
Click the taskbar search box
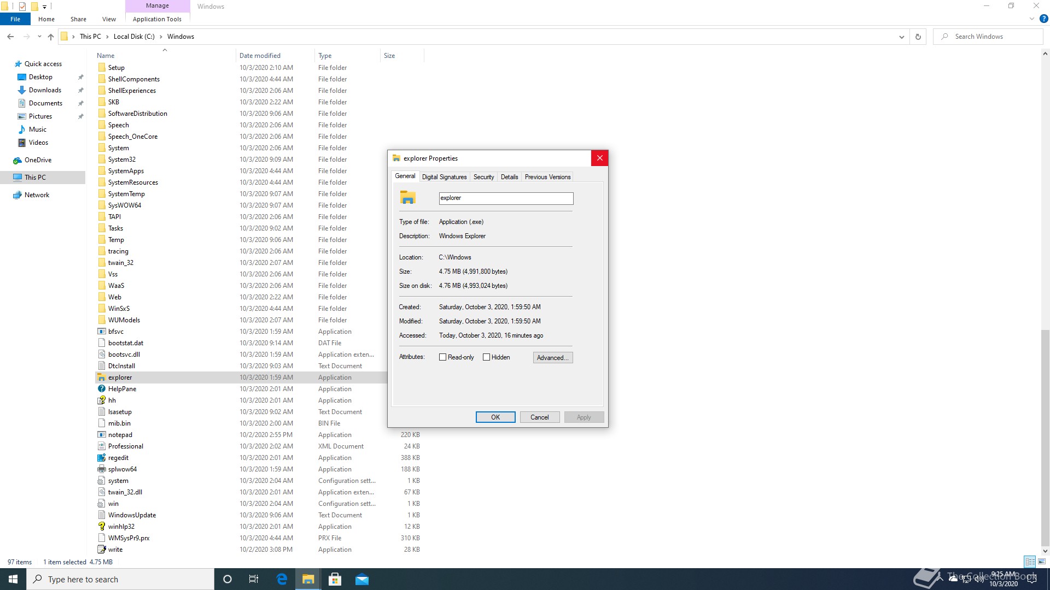[120, 579]
